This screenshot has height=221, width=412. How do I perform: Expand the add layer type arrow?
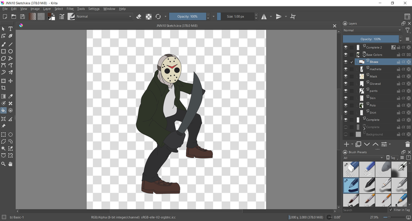pos(352,144)
